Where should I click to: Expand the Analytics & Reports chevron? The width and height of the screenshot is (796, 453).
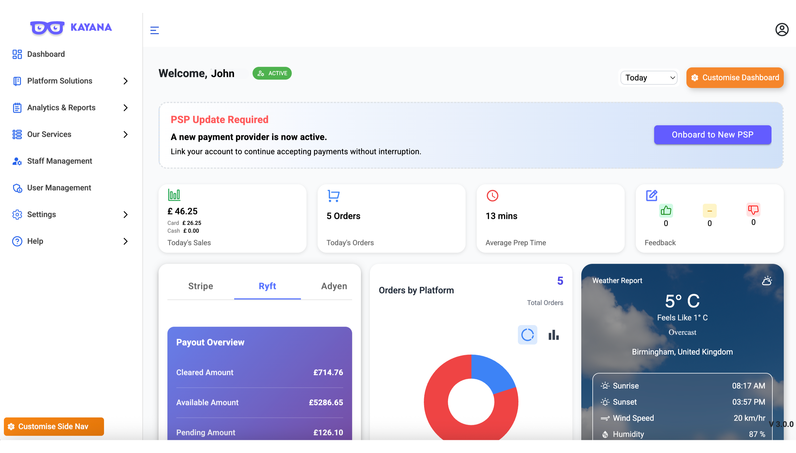point(125,108)
